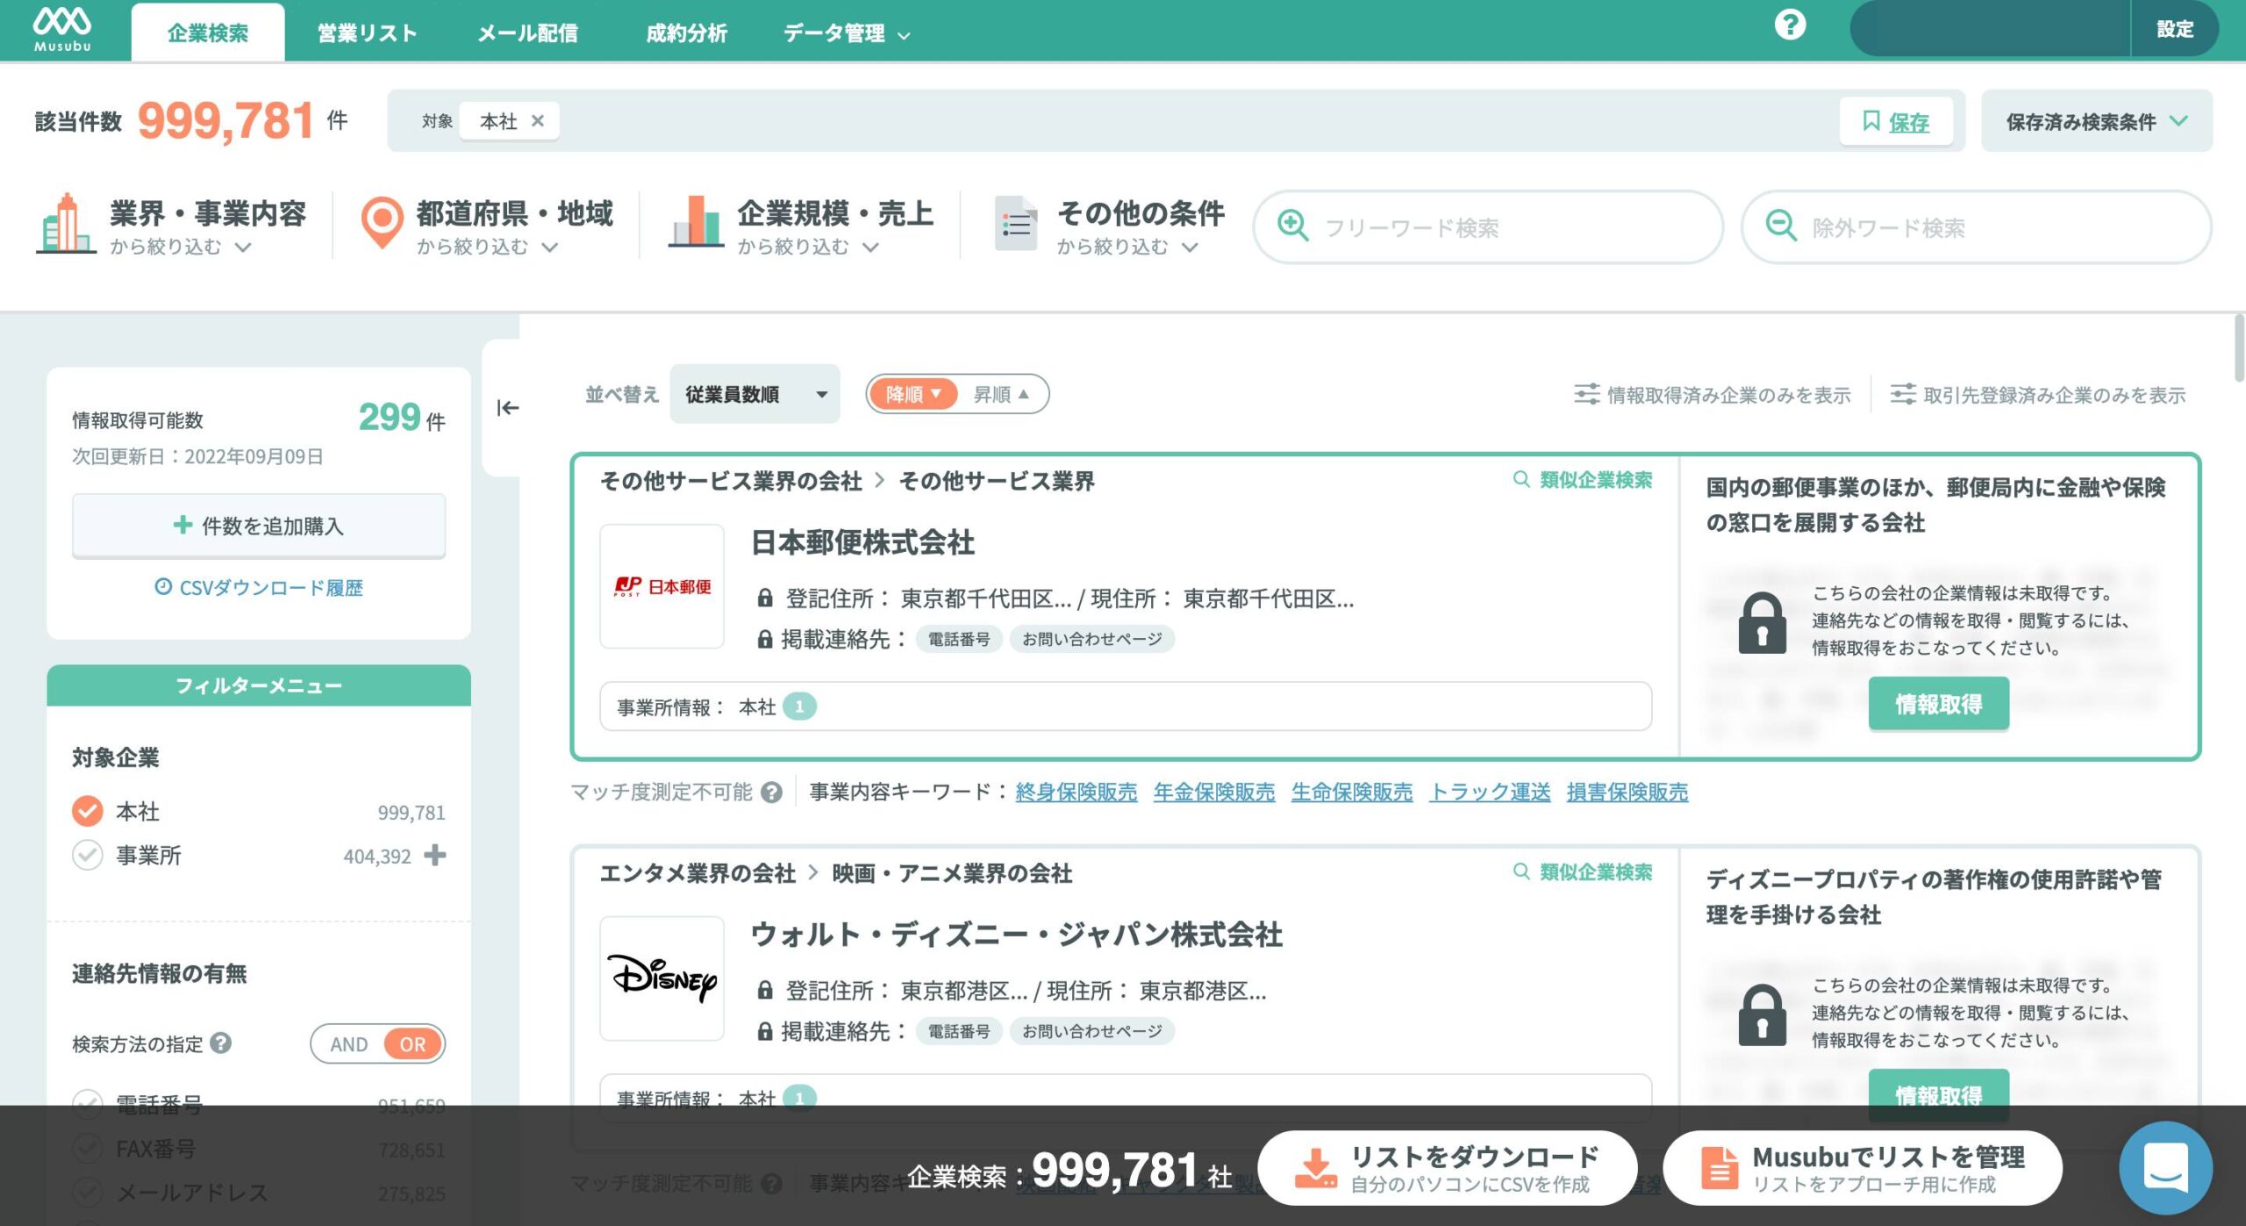Click その他サービス業界の会社 breadcrumb
2246x1226 pixels.
[x=731, y=481]
